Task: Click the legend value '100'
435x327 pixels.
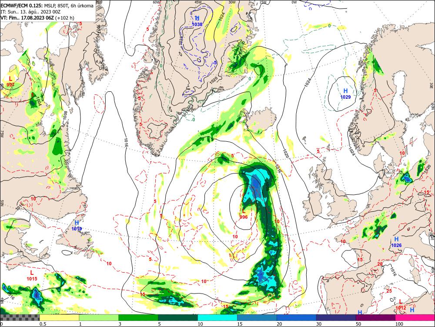Action: pyautogui.click(x=399, y=324)
